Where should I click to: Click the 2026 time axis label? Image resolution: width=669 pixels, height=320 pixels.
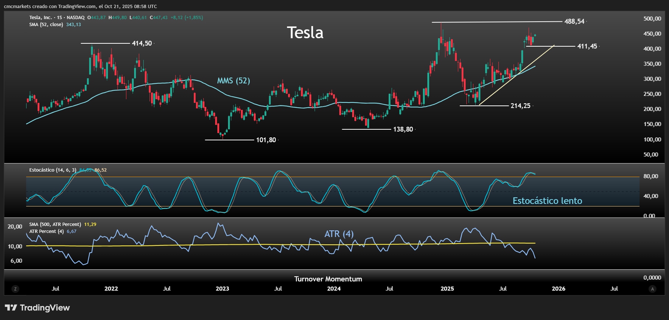[x=558, y=289]
